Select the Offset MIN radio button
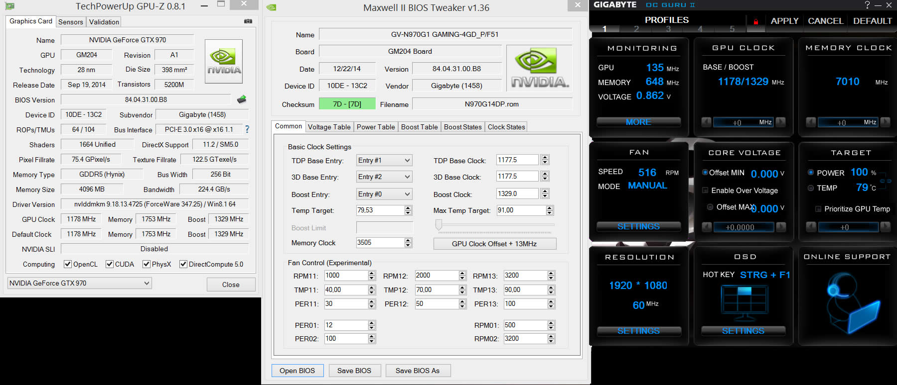The image size is (897, 385). click(x=705, y=173)
